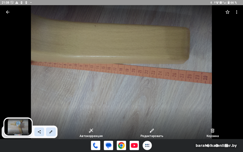243x152 pixels.
Task: Open the warning triangle notification
Action: (x=17, y=2)
